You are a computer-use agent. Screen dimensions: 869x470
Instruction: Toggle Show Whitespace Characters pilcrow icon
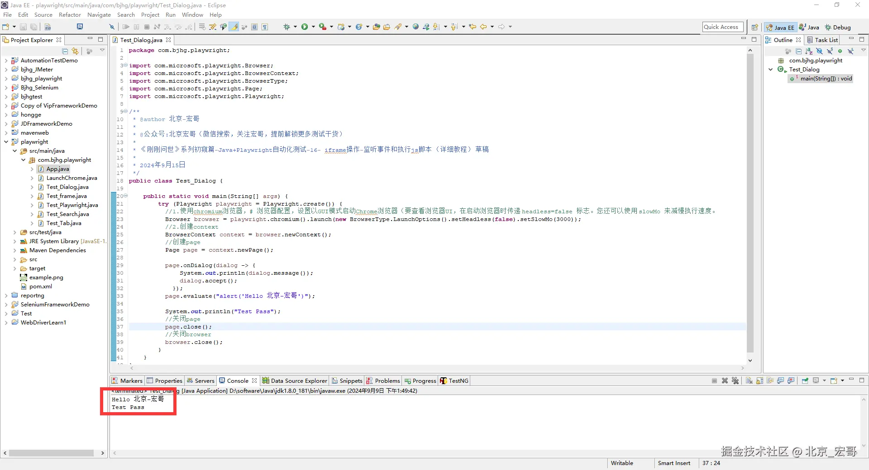(265, 27)
